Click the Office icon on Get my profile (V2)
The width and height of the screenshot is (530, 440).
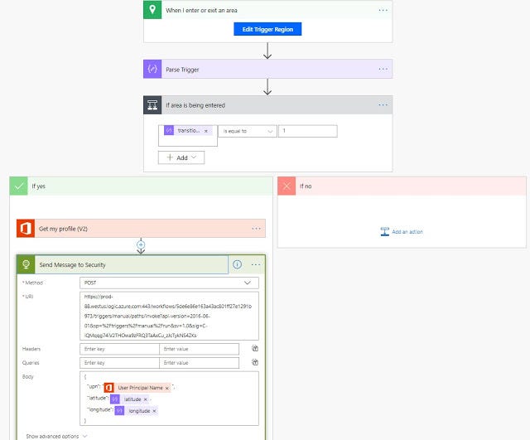click(24, 228)
